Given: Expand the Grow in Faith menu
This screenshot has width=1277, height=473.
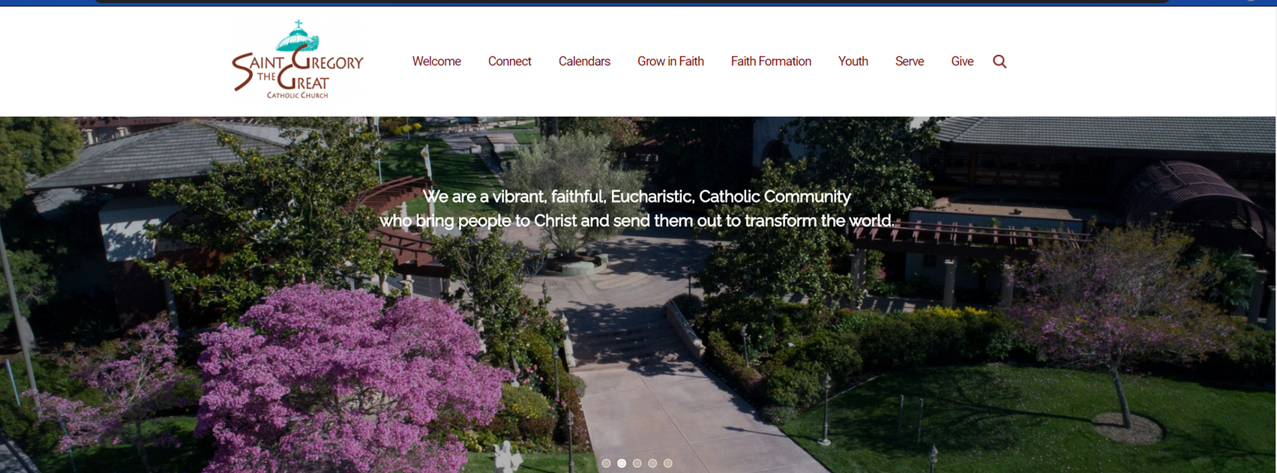Looking at the screenshot, I should (670, 61).
